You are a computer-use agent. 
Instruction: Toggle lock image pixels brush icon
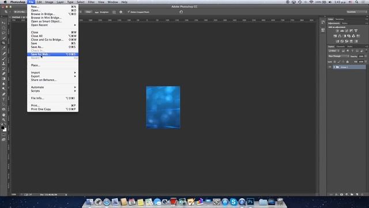click(x=339, y=62)
